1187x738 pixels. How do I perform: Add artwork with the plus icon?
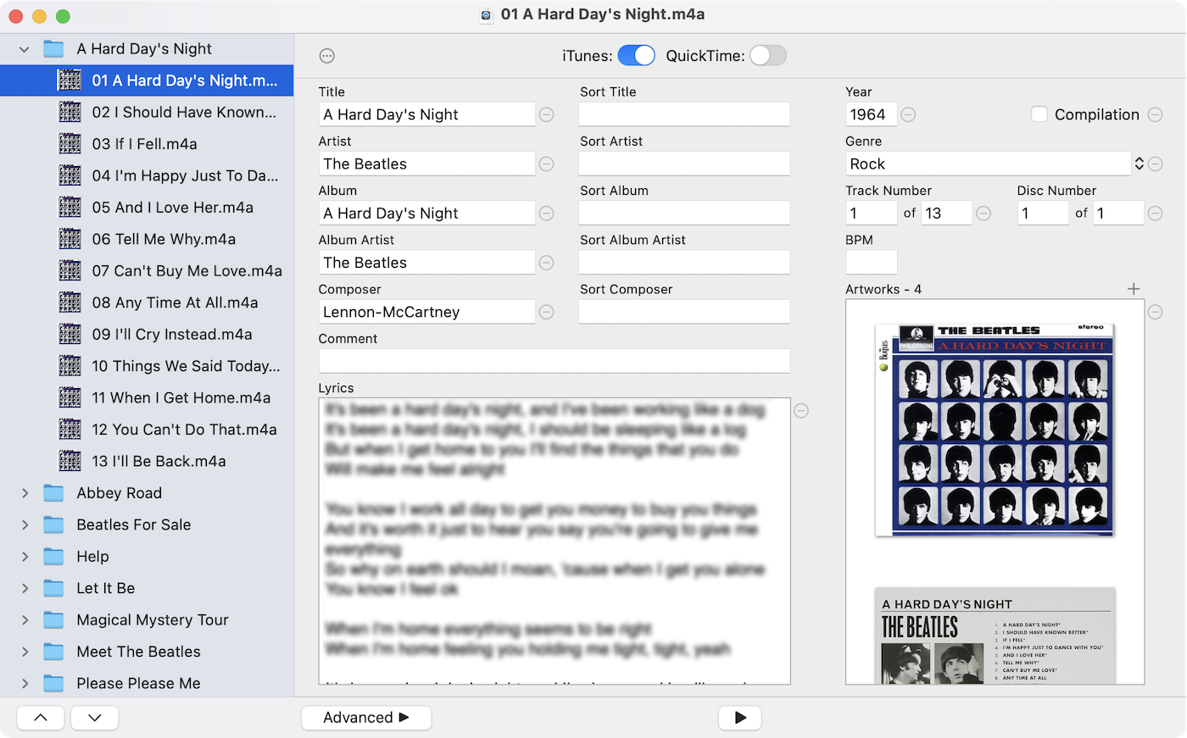(x=1134, y=289)
